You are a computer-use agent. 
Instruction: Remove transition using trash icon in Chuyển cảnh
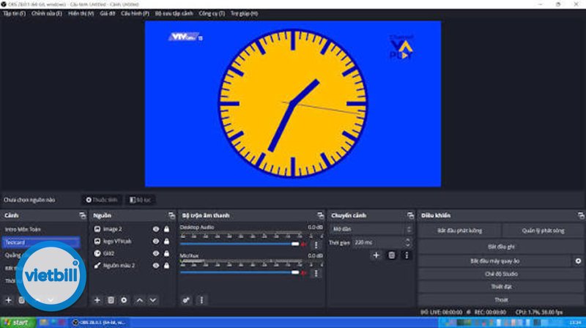(x=391, y=256)
